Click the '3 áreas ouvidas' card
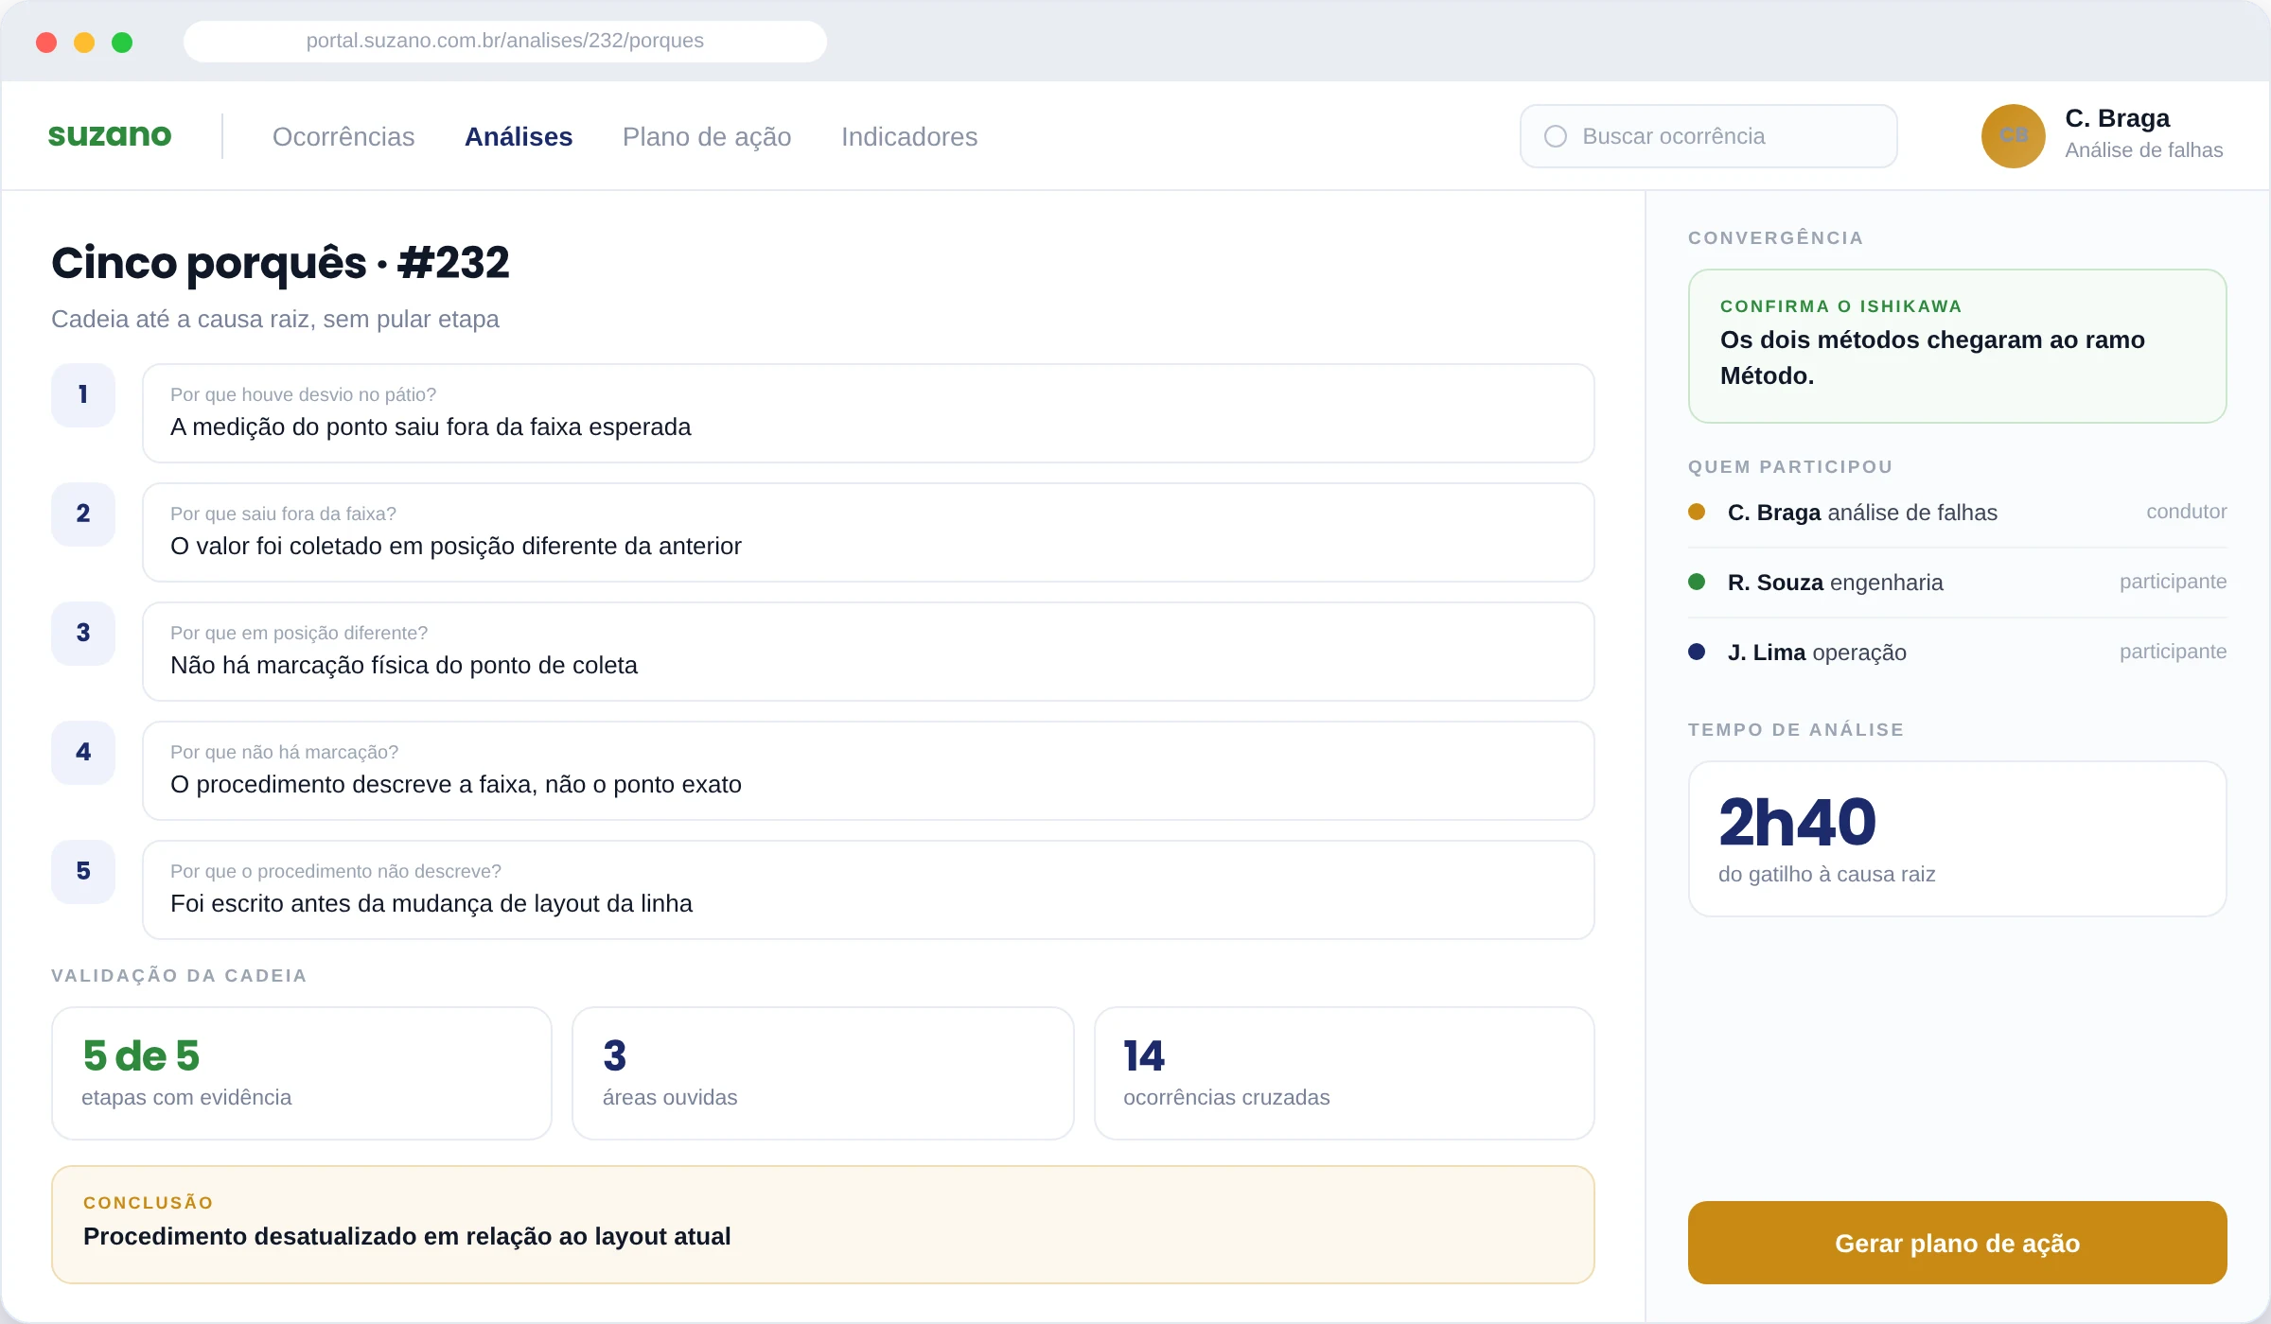This screenshot has height=1324, width=2271. (x=823, y=1073)
